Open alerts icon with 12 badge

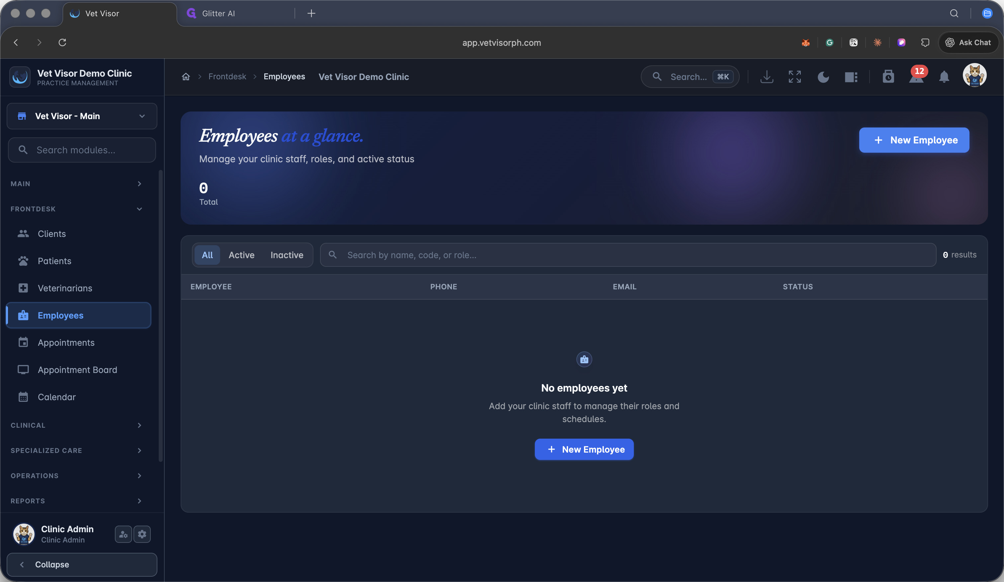coord(916,76)
